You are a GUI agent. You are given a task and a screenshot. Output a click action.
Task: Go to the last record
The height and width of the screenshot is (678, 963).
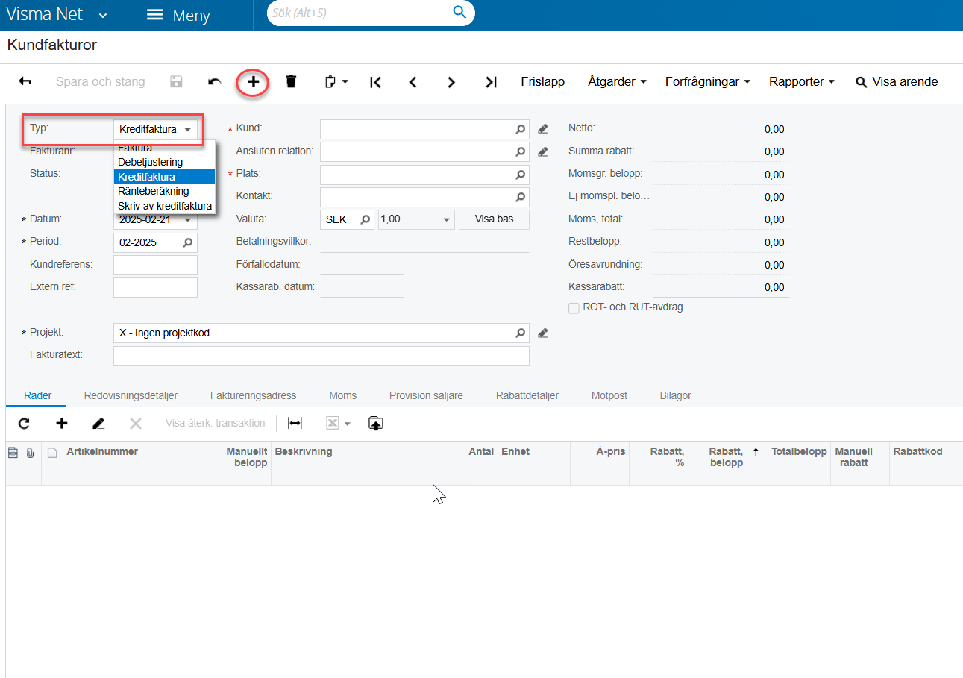(490, 82)
